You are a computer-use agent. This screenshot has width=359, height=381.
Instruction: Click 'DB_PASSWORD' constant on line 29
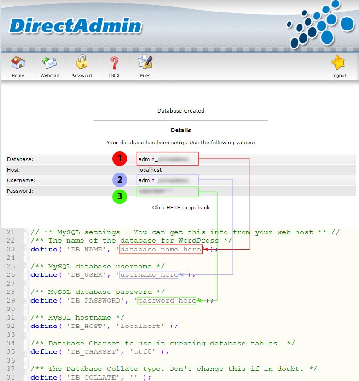[95, 301]
